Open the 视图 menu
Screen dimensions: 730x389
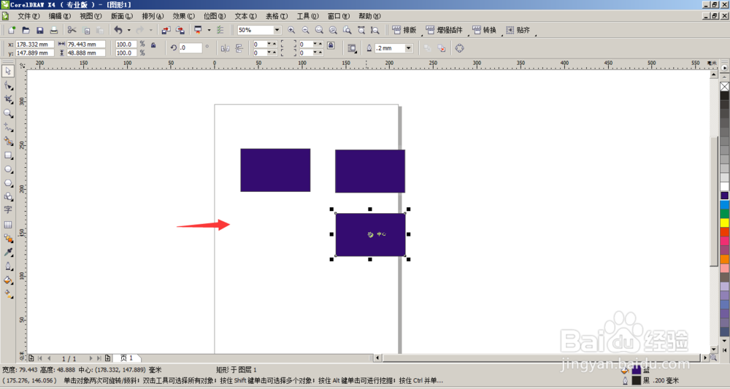coord(91,16)
